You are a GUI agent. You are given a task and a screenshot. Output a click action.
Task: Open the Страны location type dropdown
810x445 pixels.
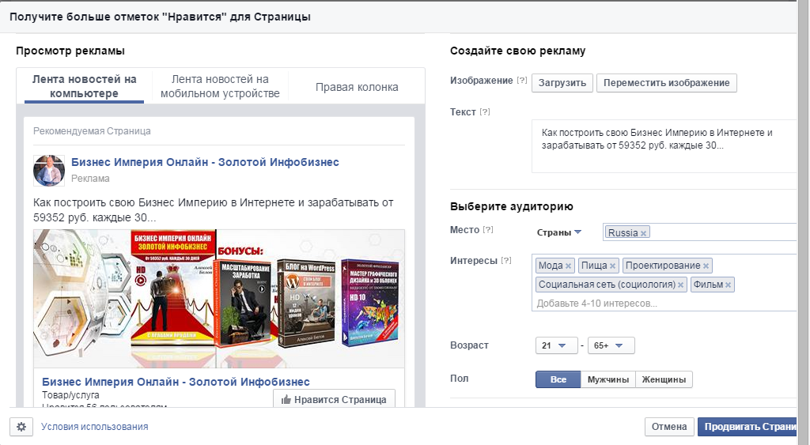(559, 232)
